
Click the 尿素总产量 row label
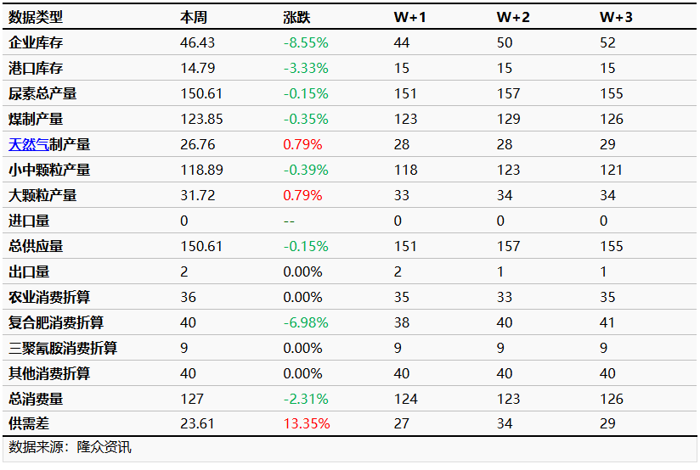(x=42, y=93)
